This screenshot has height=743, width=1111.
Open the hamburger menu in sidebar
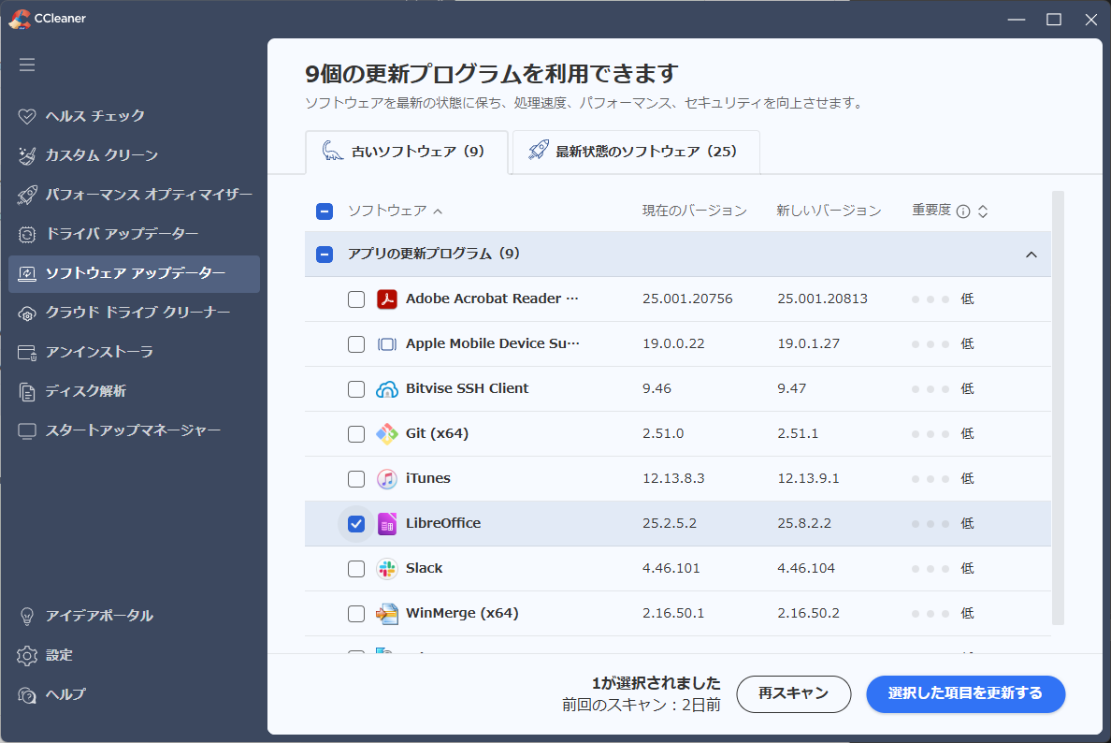27,65
